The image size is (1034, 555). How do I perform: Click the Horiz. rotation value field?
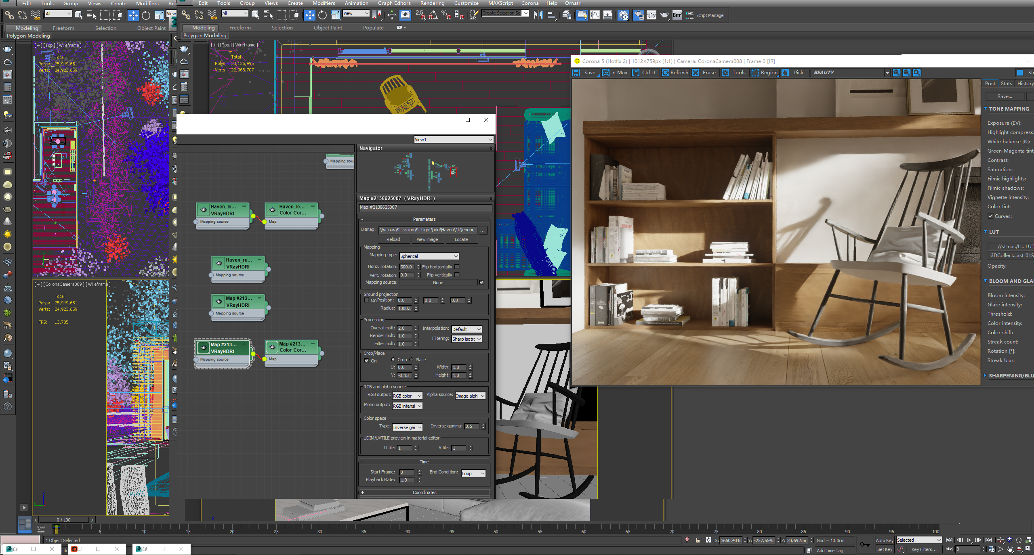click(407, 267)
